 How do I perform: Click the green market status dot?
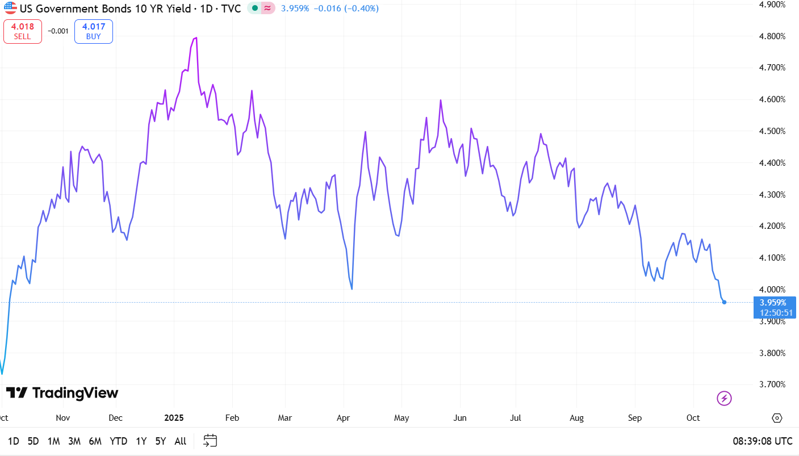click(254, 9)
